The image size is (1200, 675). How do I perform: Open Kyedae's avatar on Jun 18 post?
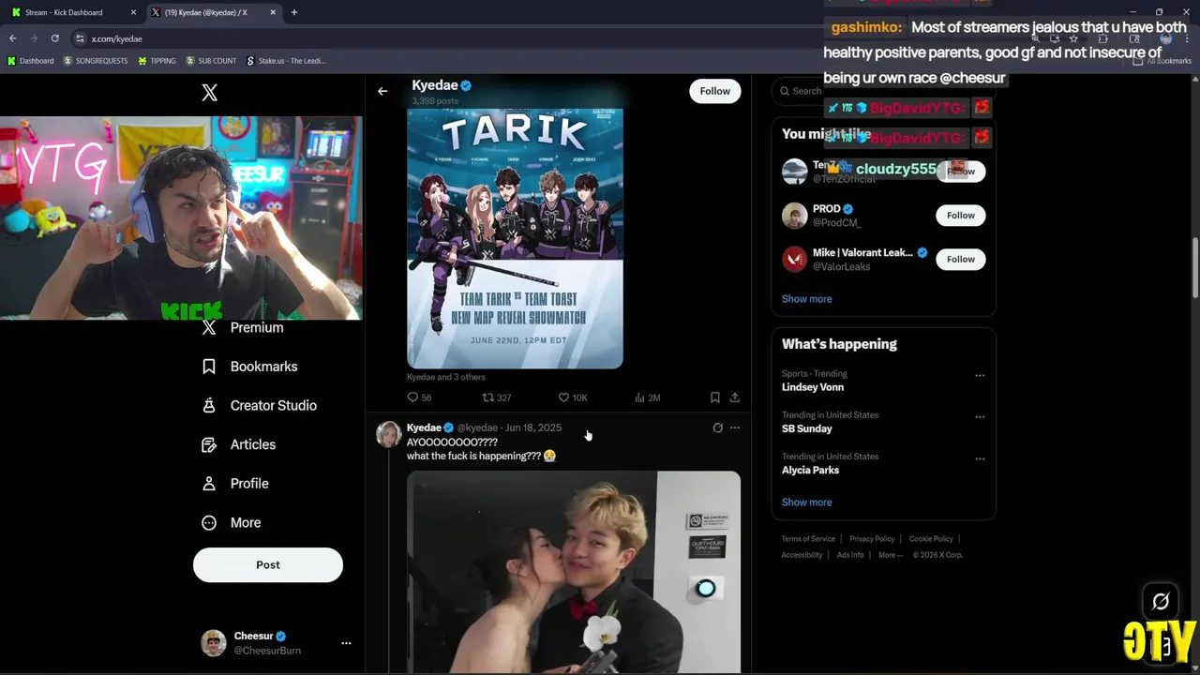388,434
